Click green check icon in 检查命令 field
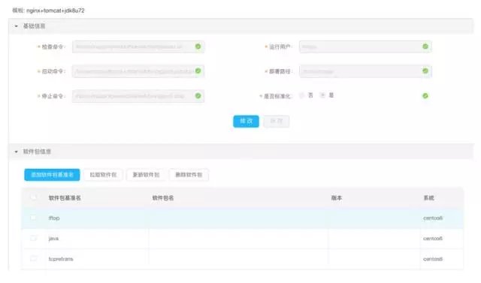481x283 pixels. (198, 47)
